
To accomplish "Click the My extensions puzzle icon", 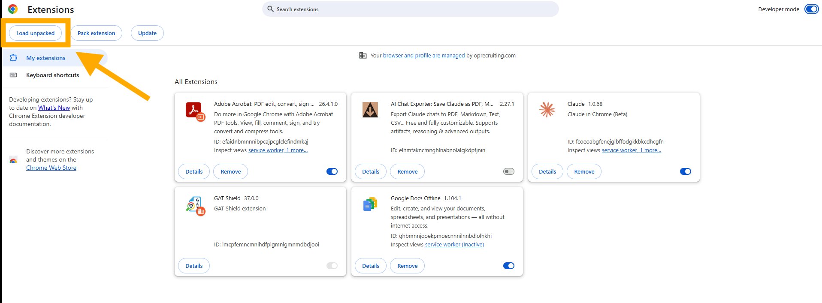I will [x=13, y=58].
